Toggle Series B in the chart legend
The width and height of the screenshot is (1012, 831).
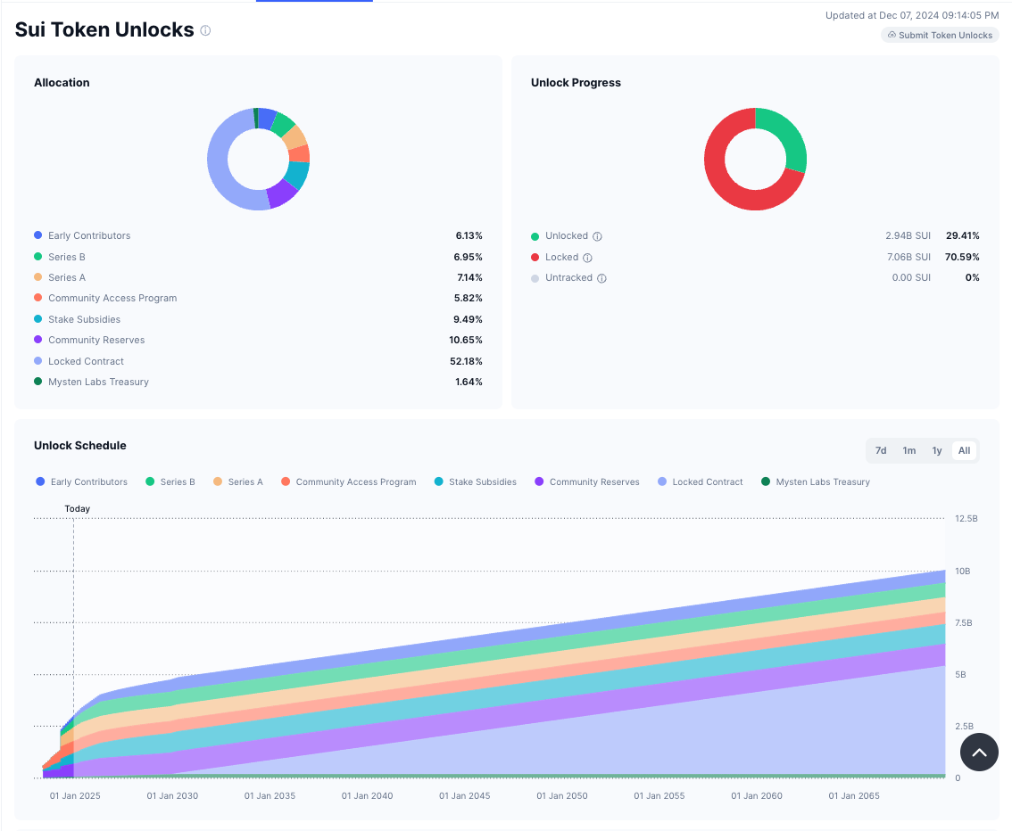pos(170,481)
